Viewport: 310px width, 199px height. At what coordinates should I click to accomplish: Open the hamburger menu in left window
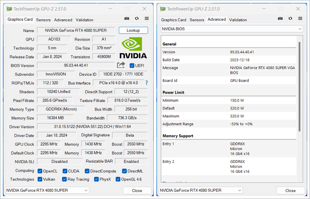tap(147, 19)
